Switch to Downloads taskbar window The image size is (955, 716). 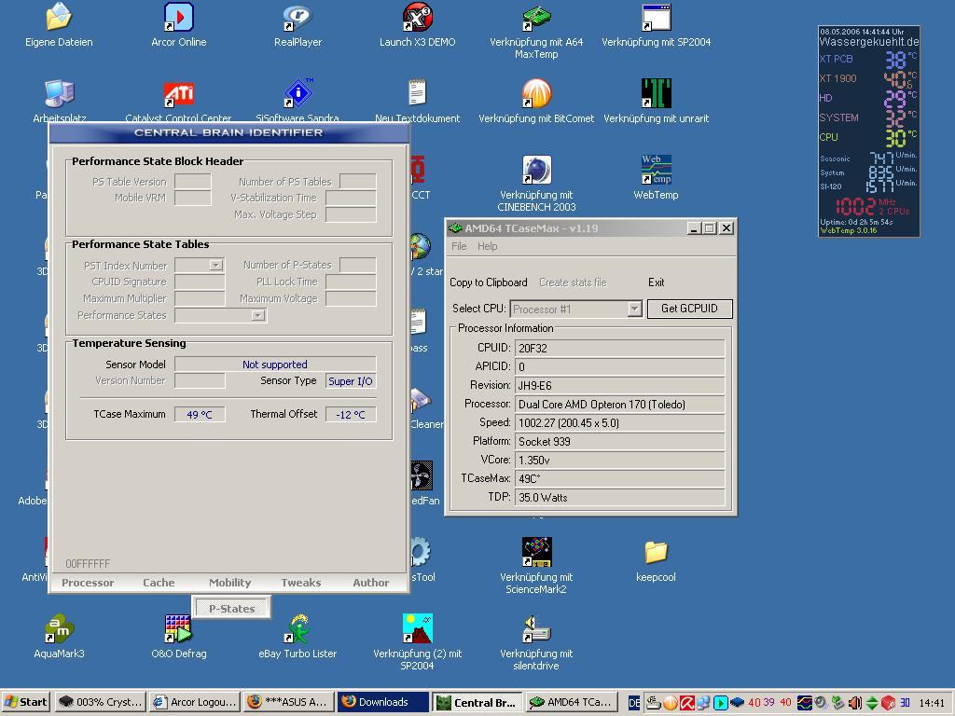click(x=383, y=702)
